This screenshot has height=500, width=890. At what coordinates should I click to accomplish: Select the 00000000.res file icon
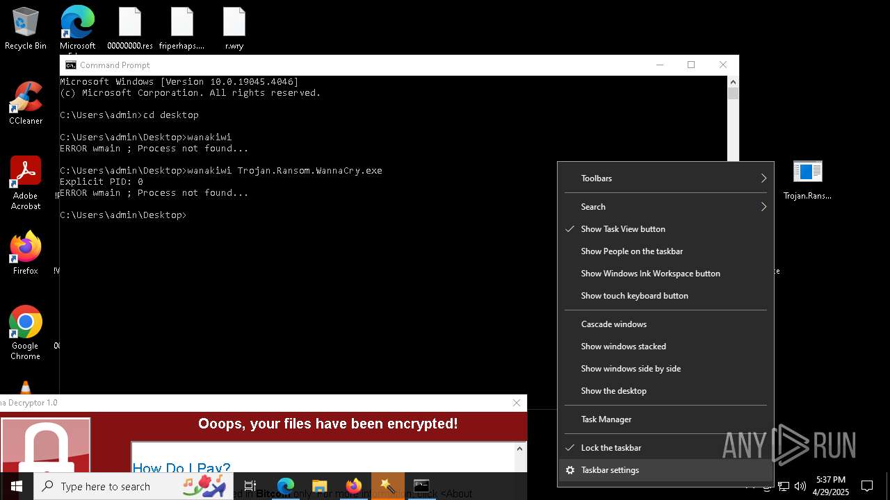(x=130, y=28)
